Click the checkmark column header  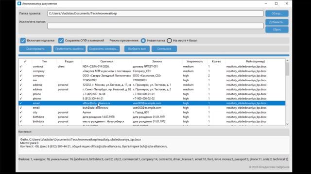click(25, 61)
